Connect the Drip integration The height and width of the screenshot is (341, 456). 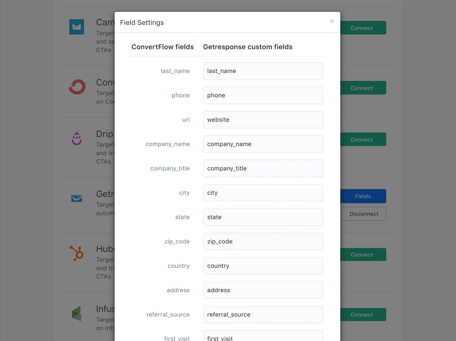pyautogui.click(x=363, y=140)
